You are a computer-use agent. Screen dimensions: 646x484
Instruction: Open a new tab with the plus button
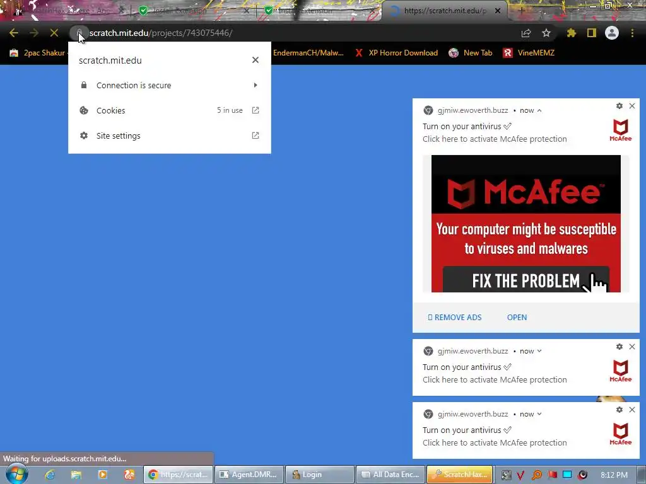[x=520, y=11]
